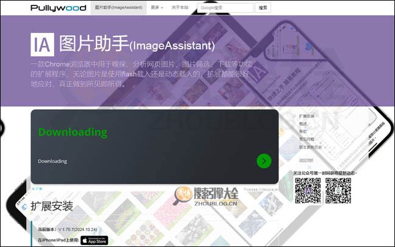Screen dimensions: 395x247
Task: Open the 关于本站 page
Action: (x=180, y=7)
